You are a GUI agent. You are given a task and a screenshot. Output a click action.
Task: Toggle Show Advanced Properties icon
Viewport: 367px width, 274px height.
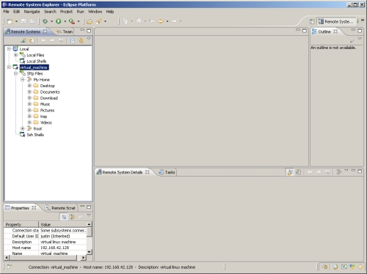coord(73,217)
